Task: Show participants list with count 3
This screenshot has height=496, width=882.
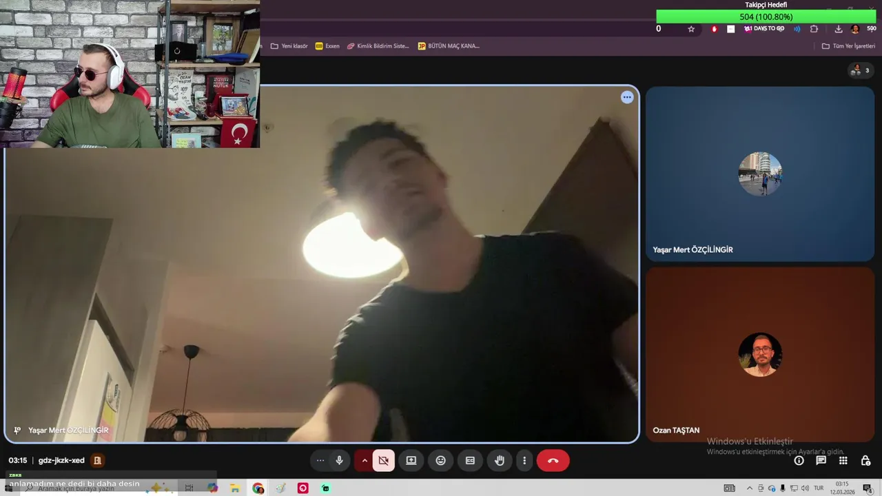Action: [860, 70]
